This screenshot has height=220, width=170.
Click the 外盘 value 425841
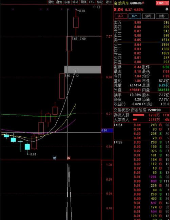coord(135,90)
